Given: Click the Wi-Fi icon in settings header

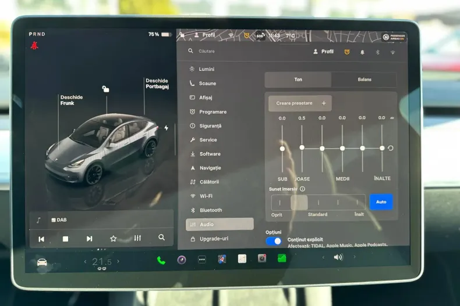Looking at the screenshot, I should (x=392, y=52).
